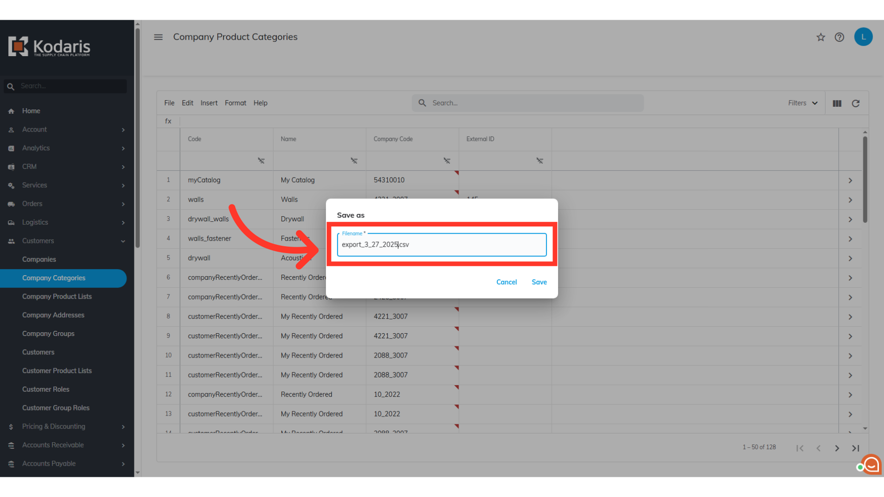Open the Filters dropdown

803,103
